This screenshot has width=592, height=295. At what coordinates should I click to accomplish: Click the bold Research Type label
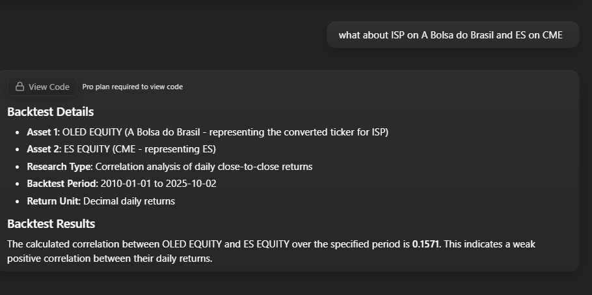click(x=59, y=167)
